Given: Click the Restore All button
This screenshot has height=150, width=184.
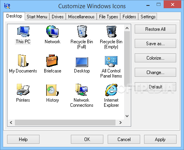Looking at the screenshot, I should click(x=155, y=29).
